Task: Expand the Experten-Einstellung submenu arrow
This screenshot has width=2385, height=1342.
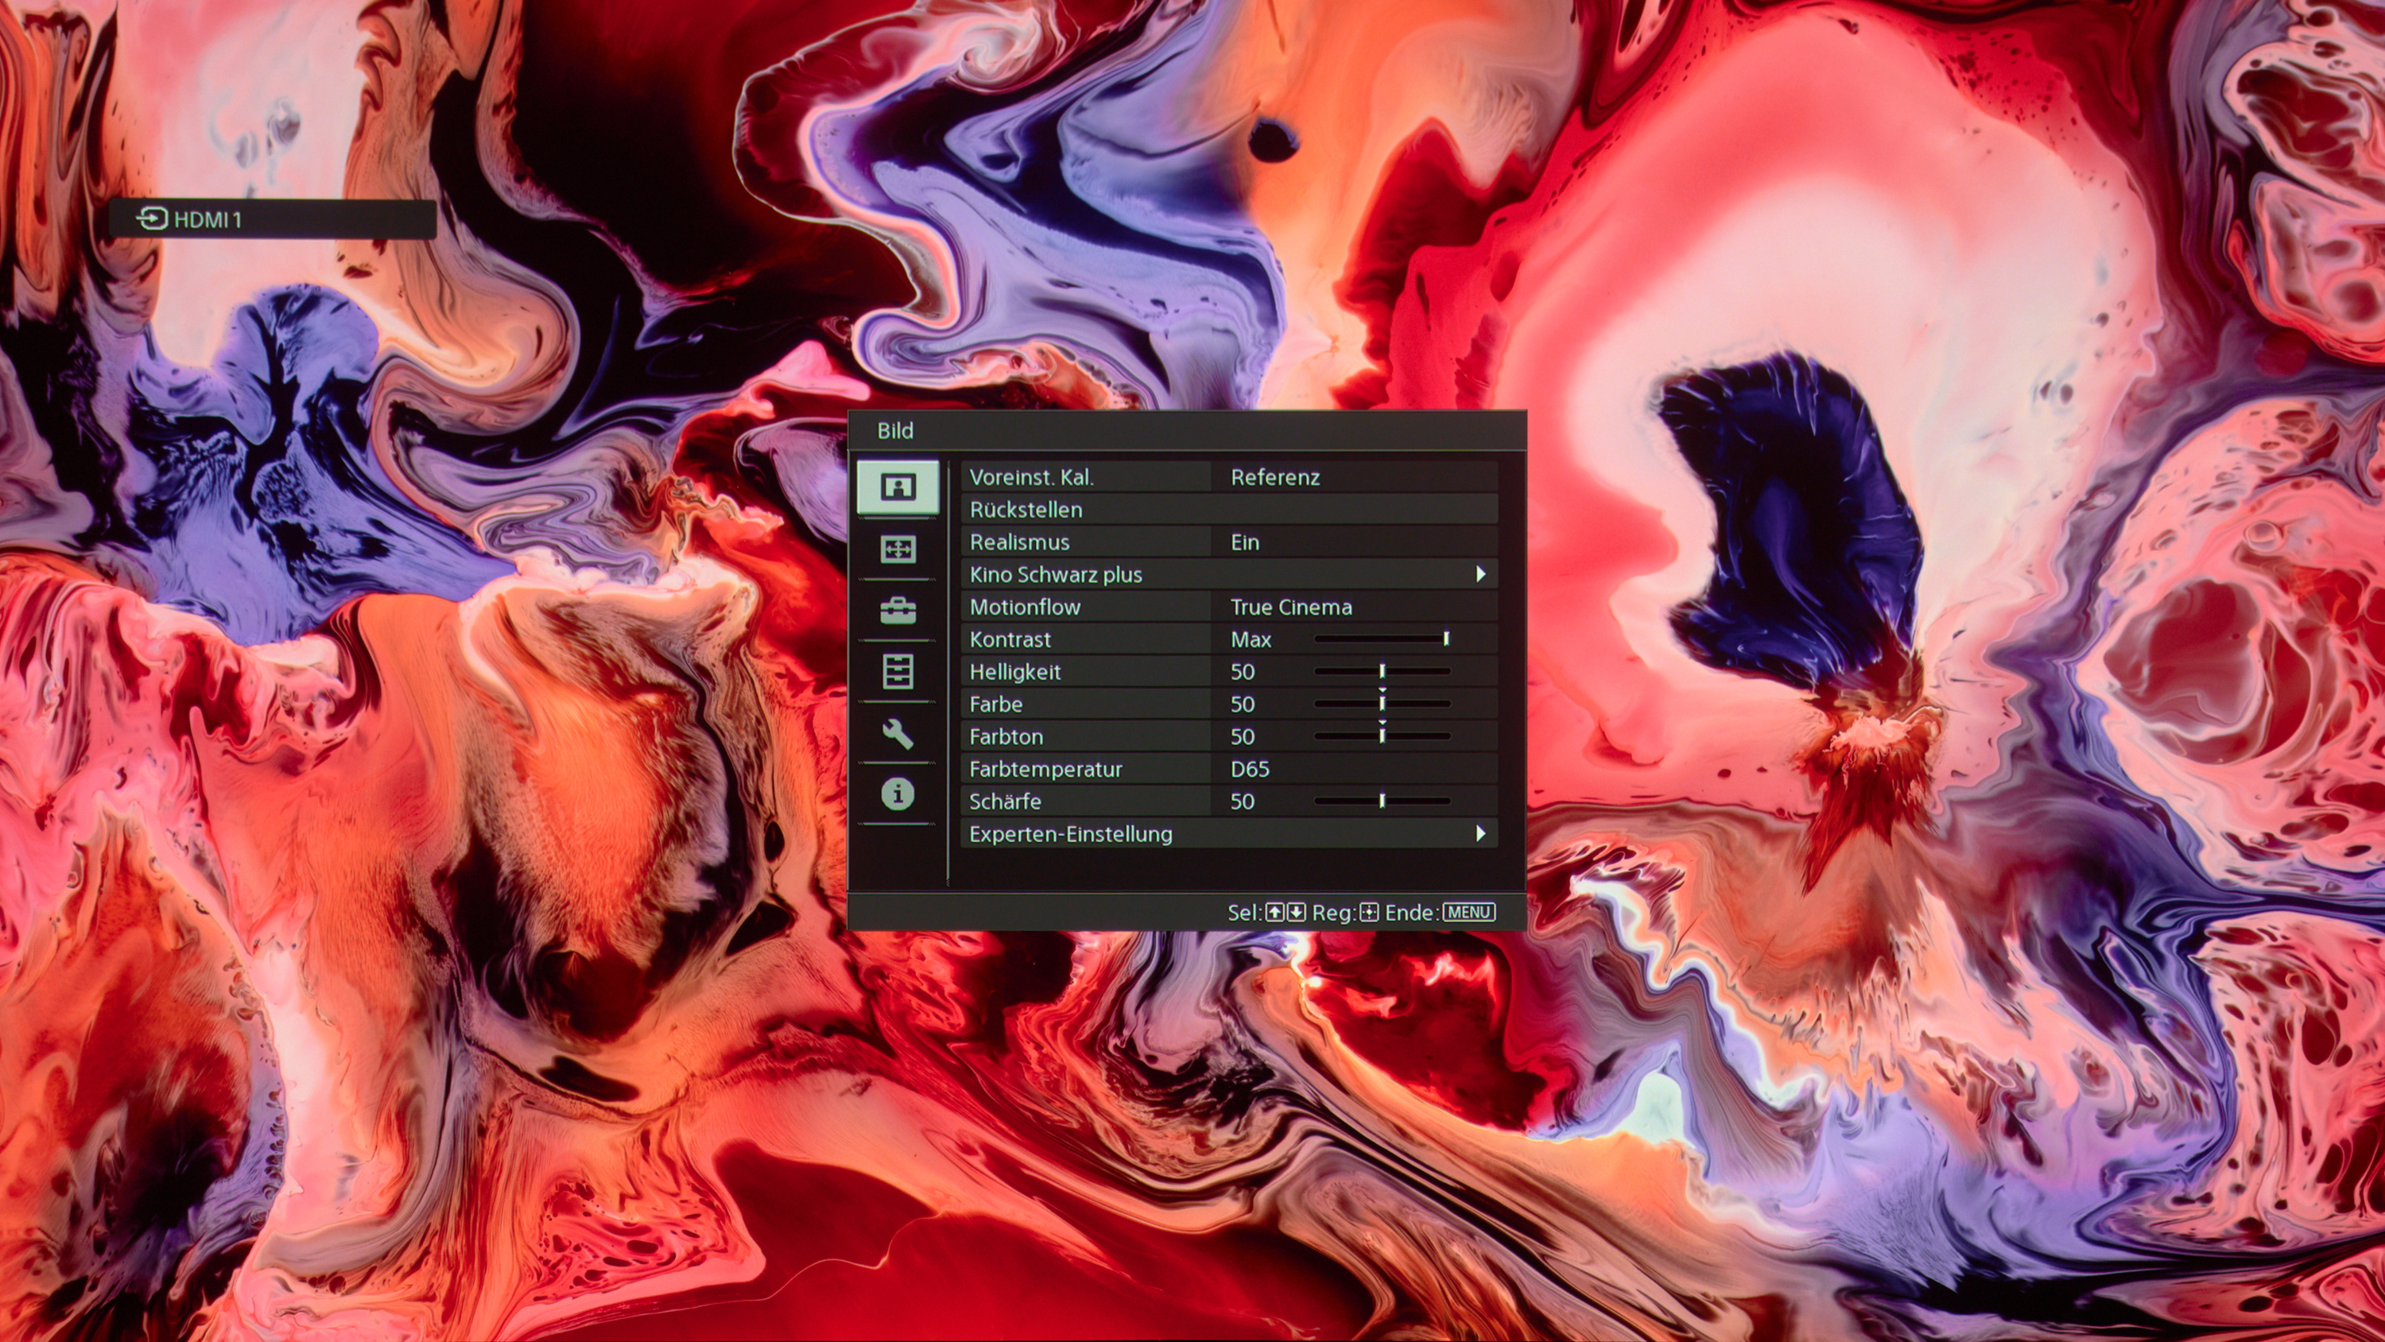Action: (x=1480, y=833)
